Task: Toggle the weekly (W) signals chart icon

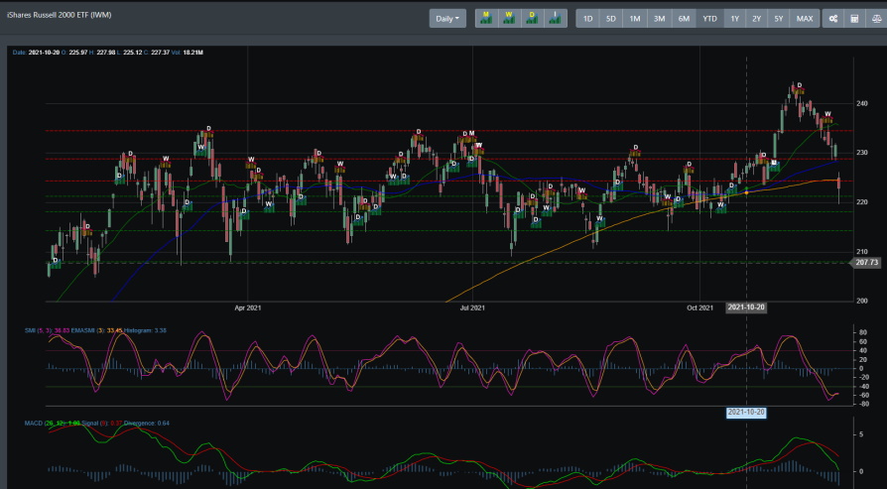Action: [509, 18]
